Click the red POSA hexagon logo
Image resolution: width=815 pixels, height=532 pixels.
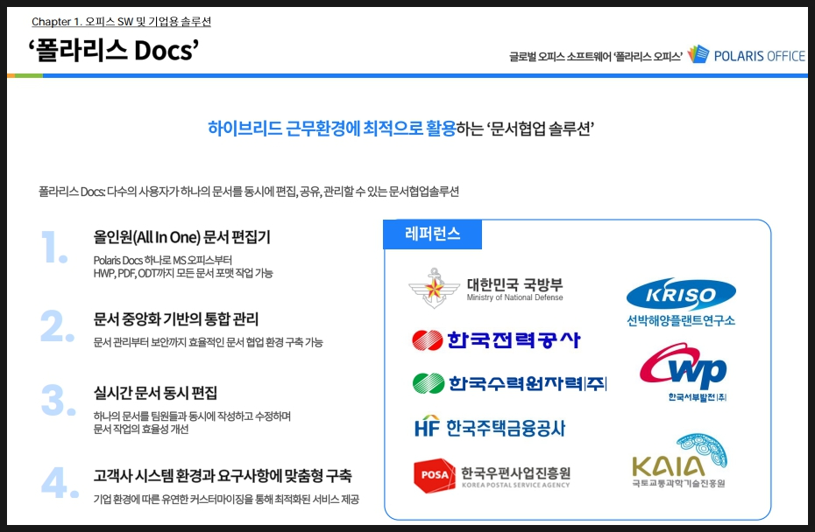point(435,475)
